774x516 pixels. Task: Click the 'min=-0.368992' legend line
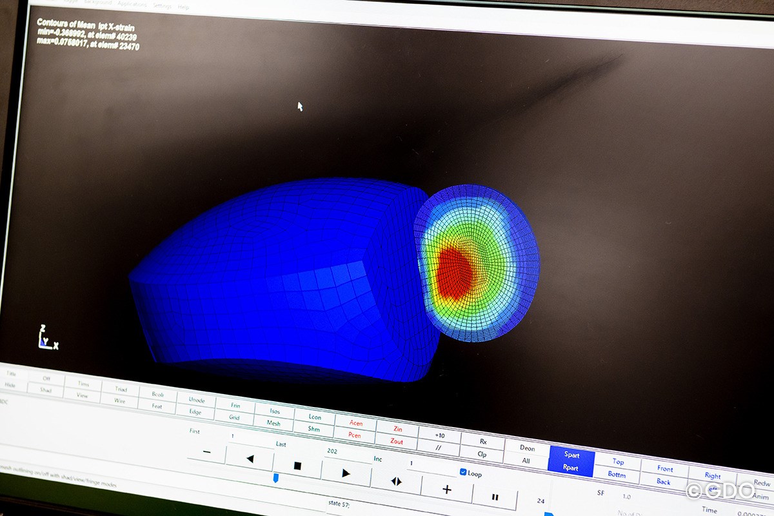click(87, 35)
